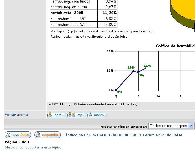195x151 pixels.
Task: Click the Break-point definition line
Action: pyautogui.click(x=102, y=31)
